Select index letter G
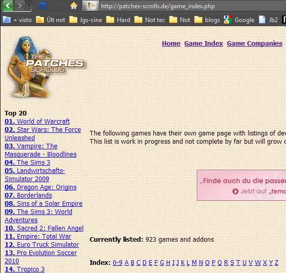This screenshot has width=286, height=273. pos(162,263)
